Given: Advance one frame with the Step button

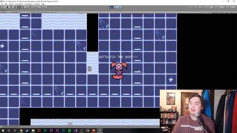Looking at the screenshot, I should (x=120, y=7).
